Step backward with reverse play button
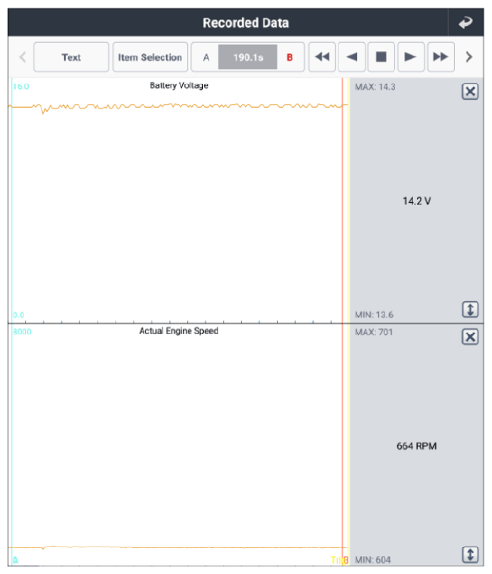This screenshot has width=492, height=574. pyautogui.click(x=351, y=57)
